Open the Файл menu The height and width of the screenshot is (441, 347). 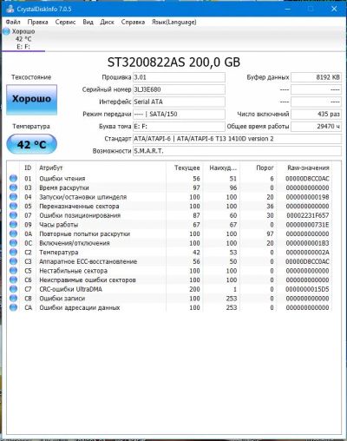(x=13, y=22)
